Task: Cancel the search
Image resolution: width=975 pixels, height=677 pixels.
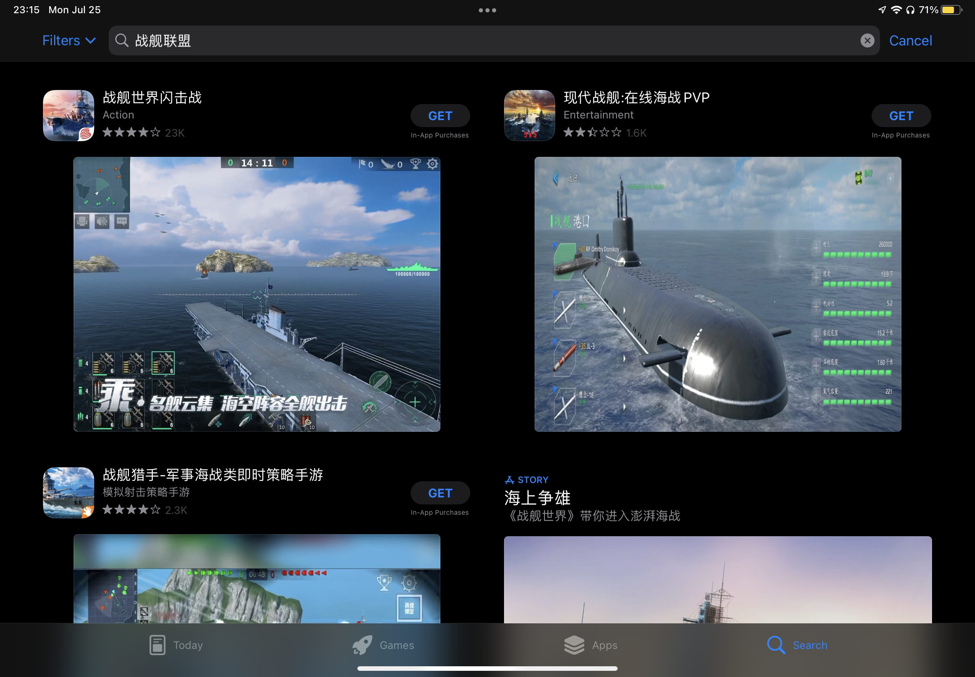Action: 911,41
